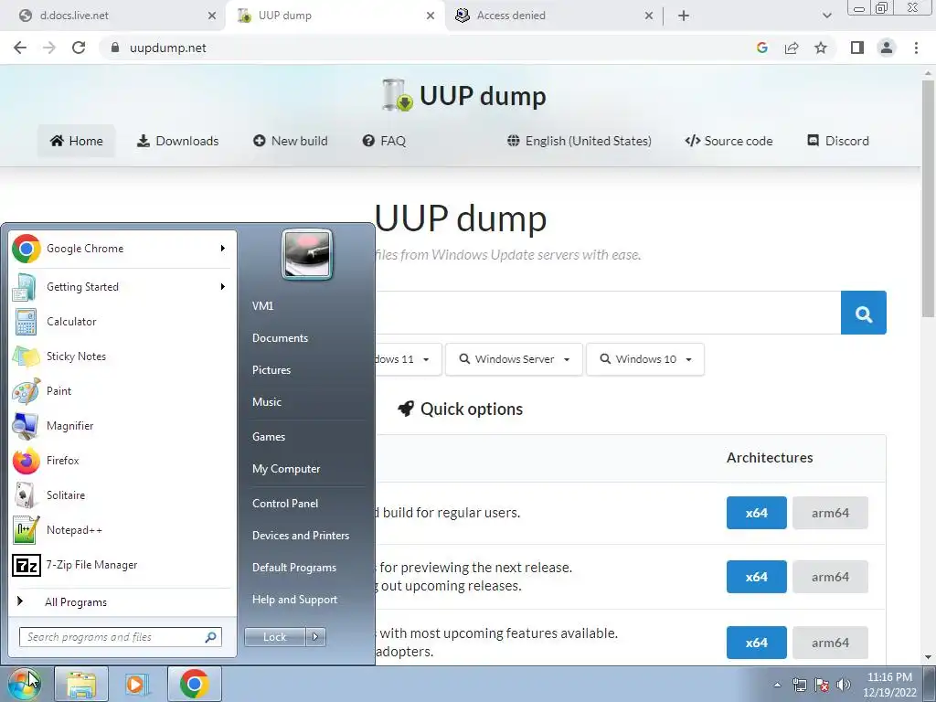Click Search programs and files box
Viewport: 936px width, 702px height.
121,637
